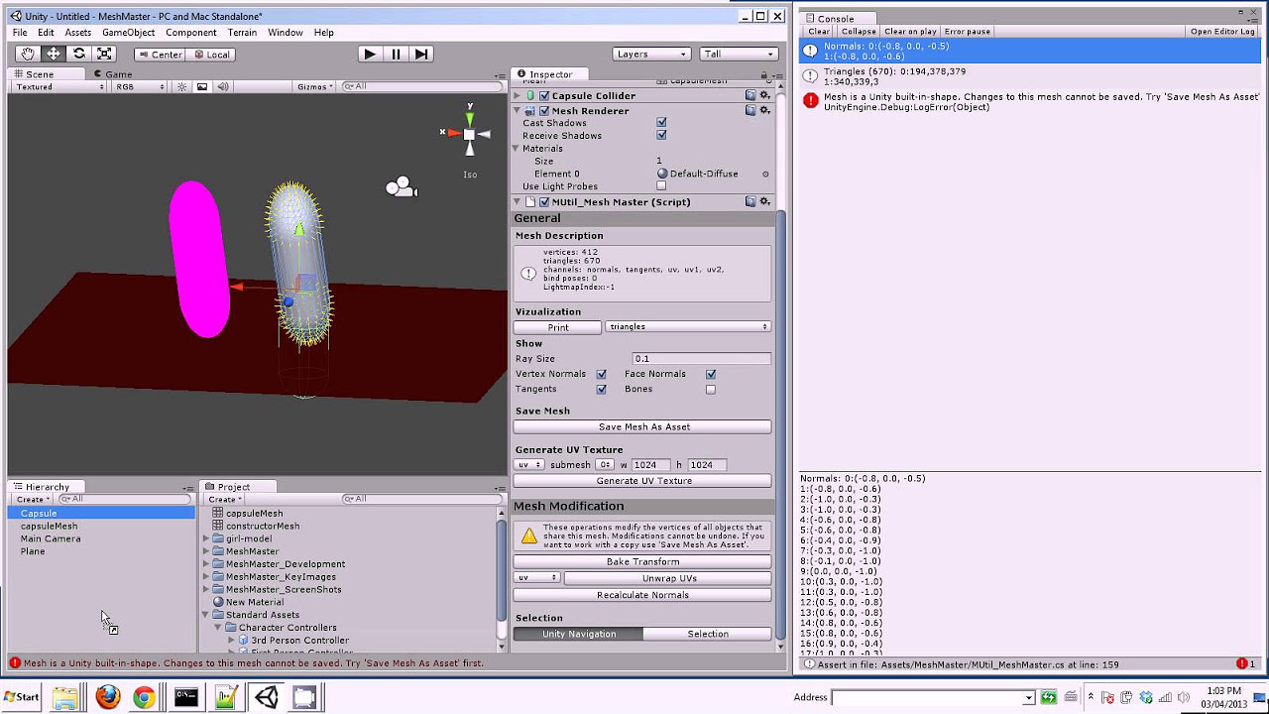
Task: Click Save Mesh As Asset button
Action: click(x=642, y=427)
